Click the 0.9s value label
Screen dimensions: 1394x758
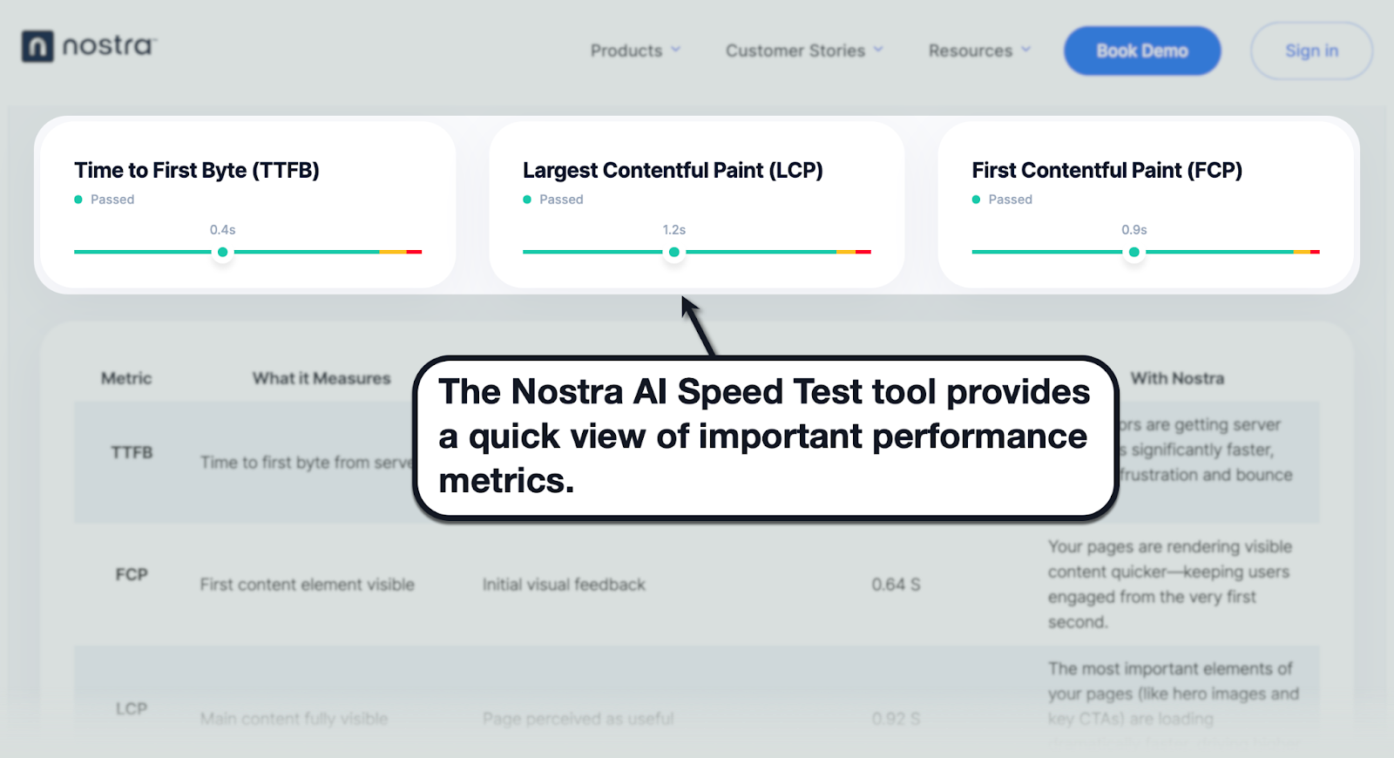[x=1134, y=230]
